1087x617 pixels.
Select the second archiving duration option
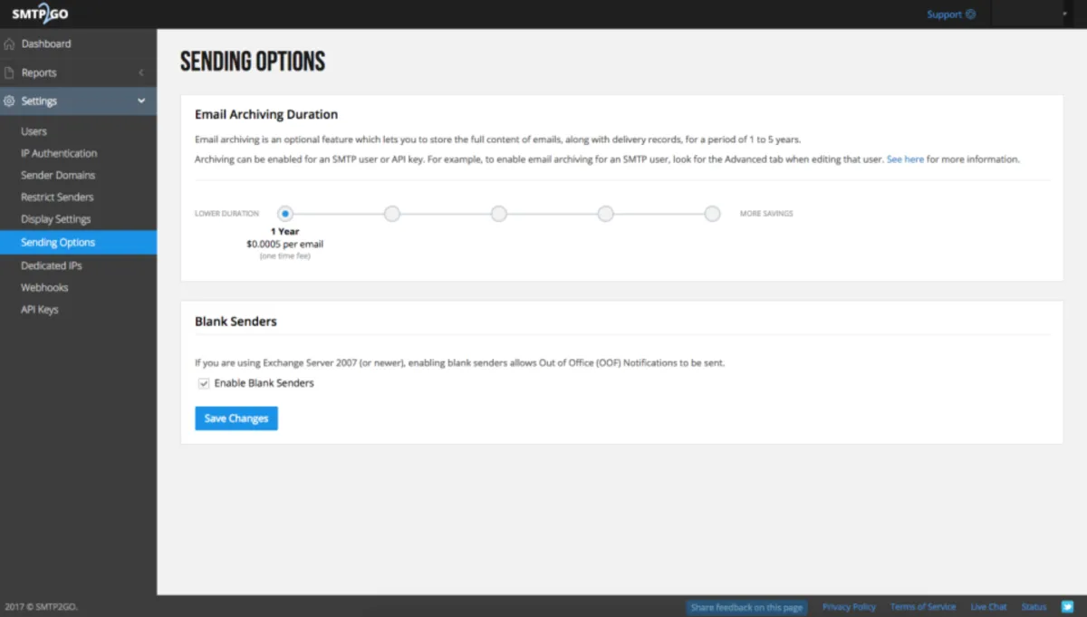click(x=392, y=214)
